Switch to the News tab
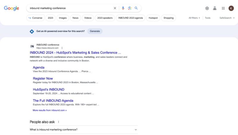Image resolution: width=238 pixels, height=135 pixels. point(76,18)
